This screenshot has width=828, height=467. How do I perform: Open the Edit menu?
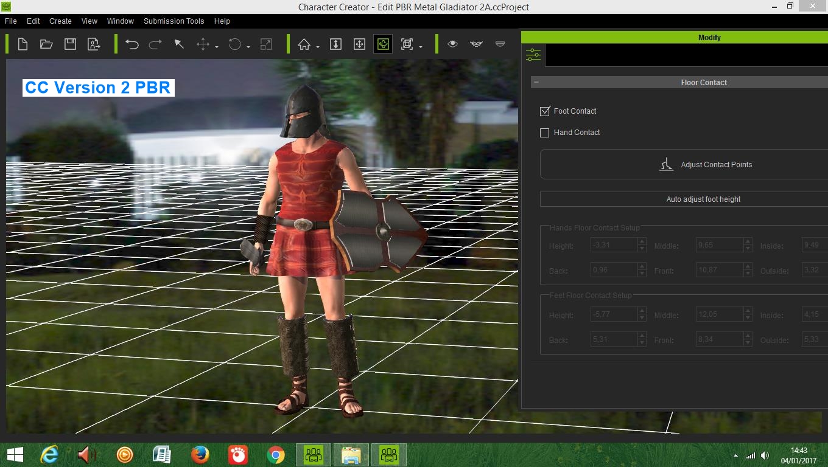[33, 21]
